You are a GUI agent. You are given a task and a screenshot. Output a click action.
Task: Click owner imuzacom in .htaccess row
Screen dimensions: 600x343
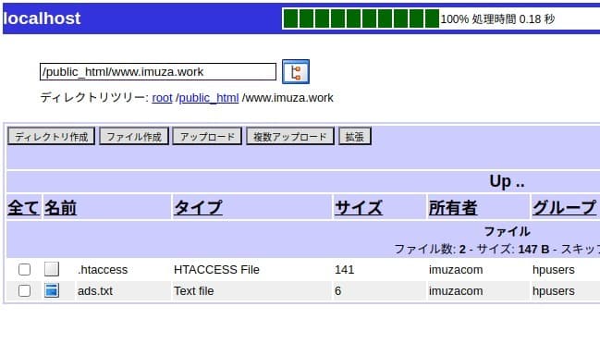click(456, 270)
